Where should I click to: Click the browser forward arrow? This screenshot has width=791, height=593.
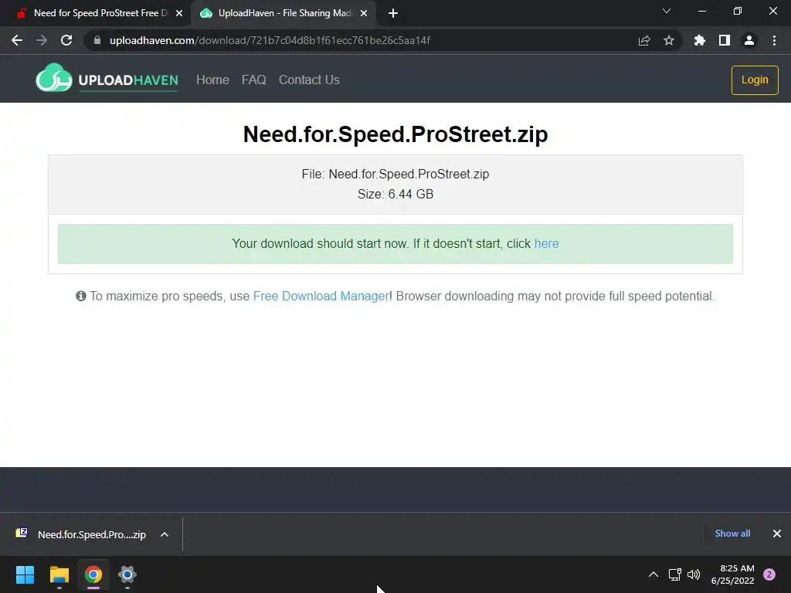pyautogui.click(x=42, y=40)
